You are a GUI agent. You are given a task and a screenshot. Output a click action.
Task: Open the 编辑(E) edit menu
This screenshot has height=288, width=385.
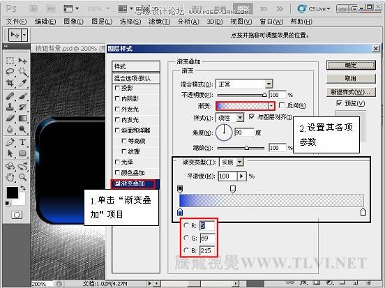(x=45, y=22)
